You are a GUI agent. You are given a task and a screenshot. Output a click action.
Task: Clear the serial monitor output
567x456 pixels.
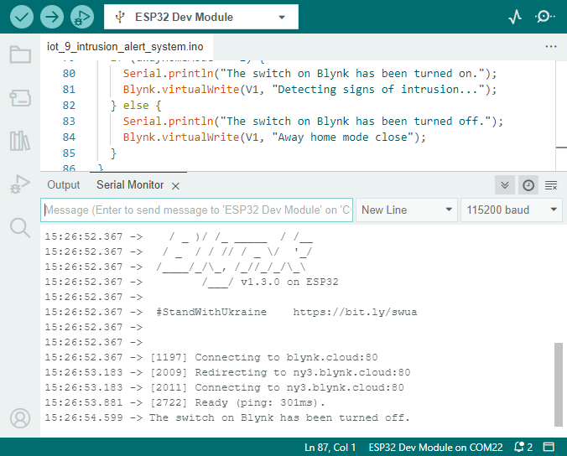tap(551, 185)
